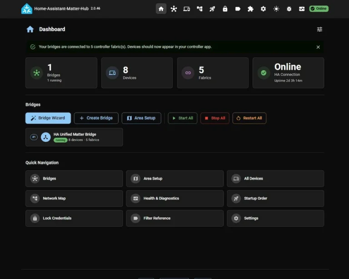Open dashboard customize sliders icon

pyautogui.click(x=319, y=30)
